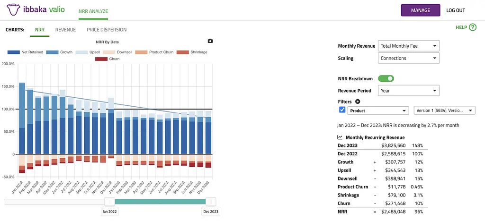Switch to the Revenue chart tab
Viewport: 485px width, 221px height.
pyautogui.click(x=65, y=30)
